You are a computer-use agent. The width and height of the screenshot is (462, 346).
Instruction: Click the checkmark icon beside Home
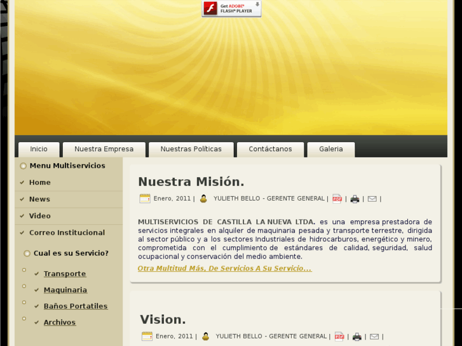tap(22, 183)
